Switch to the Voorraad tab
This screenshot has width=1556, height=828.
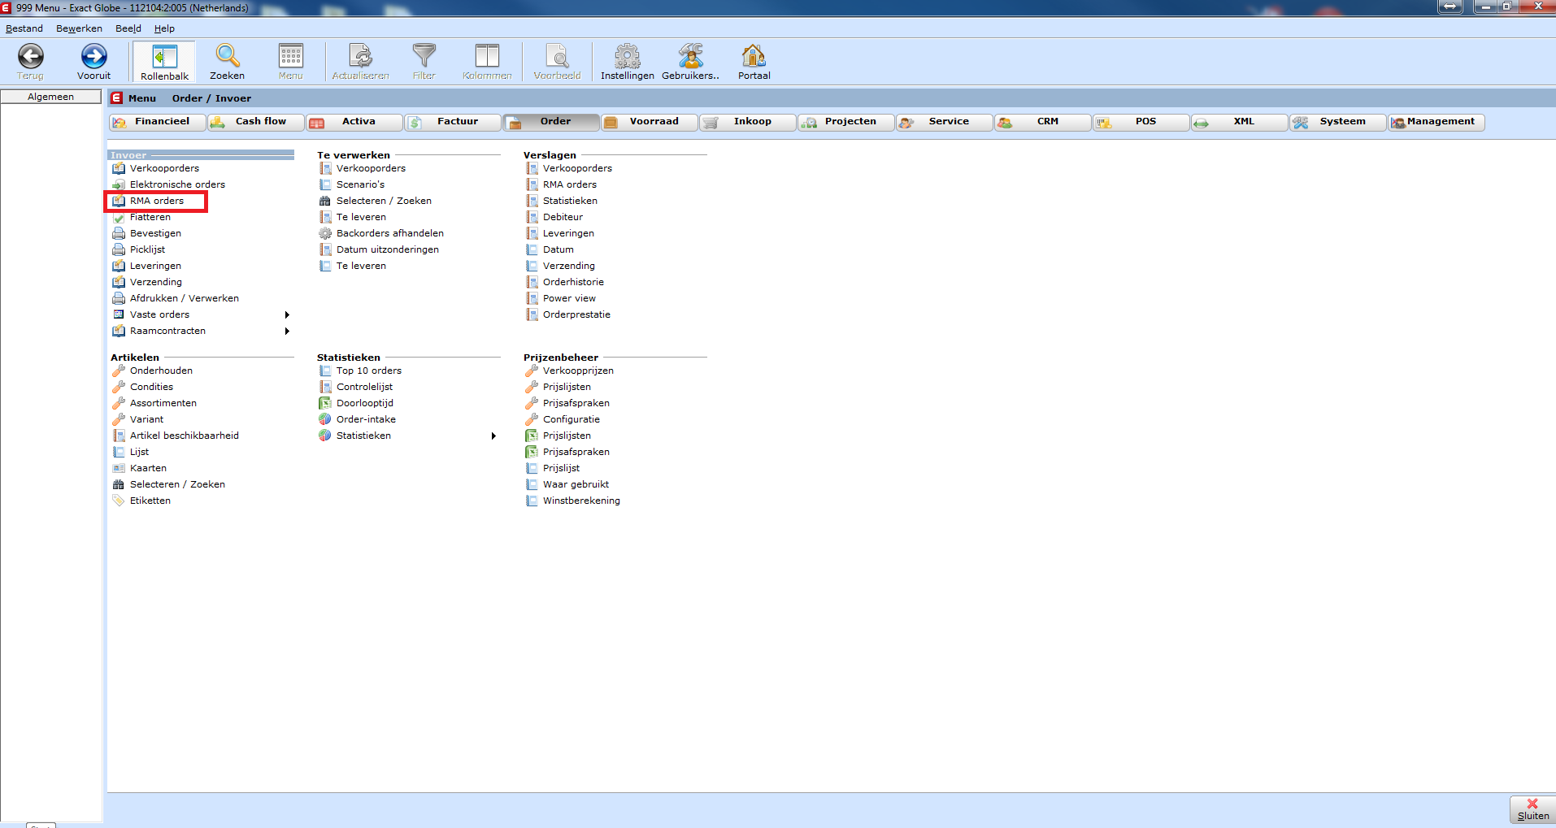[650, 122]
